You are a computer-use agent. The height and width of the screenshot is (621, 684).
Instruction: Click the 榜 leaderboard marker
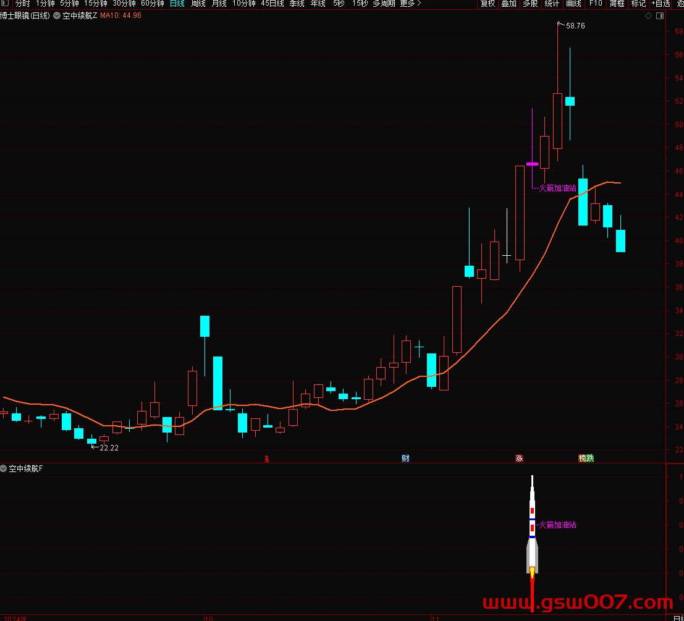pos(583,458)
